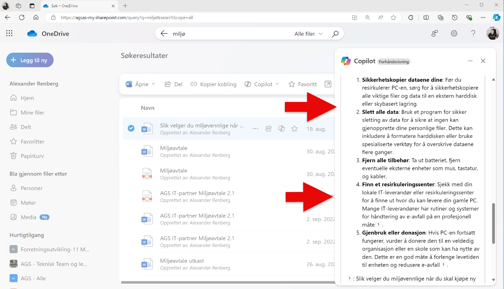Open browser zoom control icon
The width and height of the screenshot is (504, 289).
coord(367,18)
